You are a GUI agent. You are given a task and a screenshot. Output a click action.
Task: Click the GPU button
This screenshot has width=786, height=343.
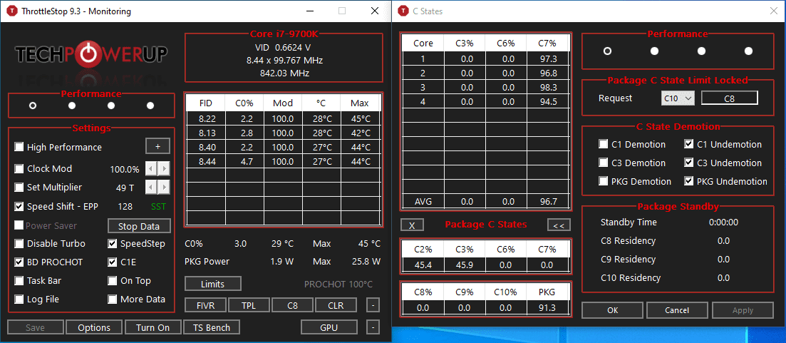pos(329,327)
